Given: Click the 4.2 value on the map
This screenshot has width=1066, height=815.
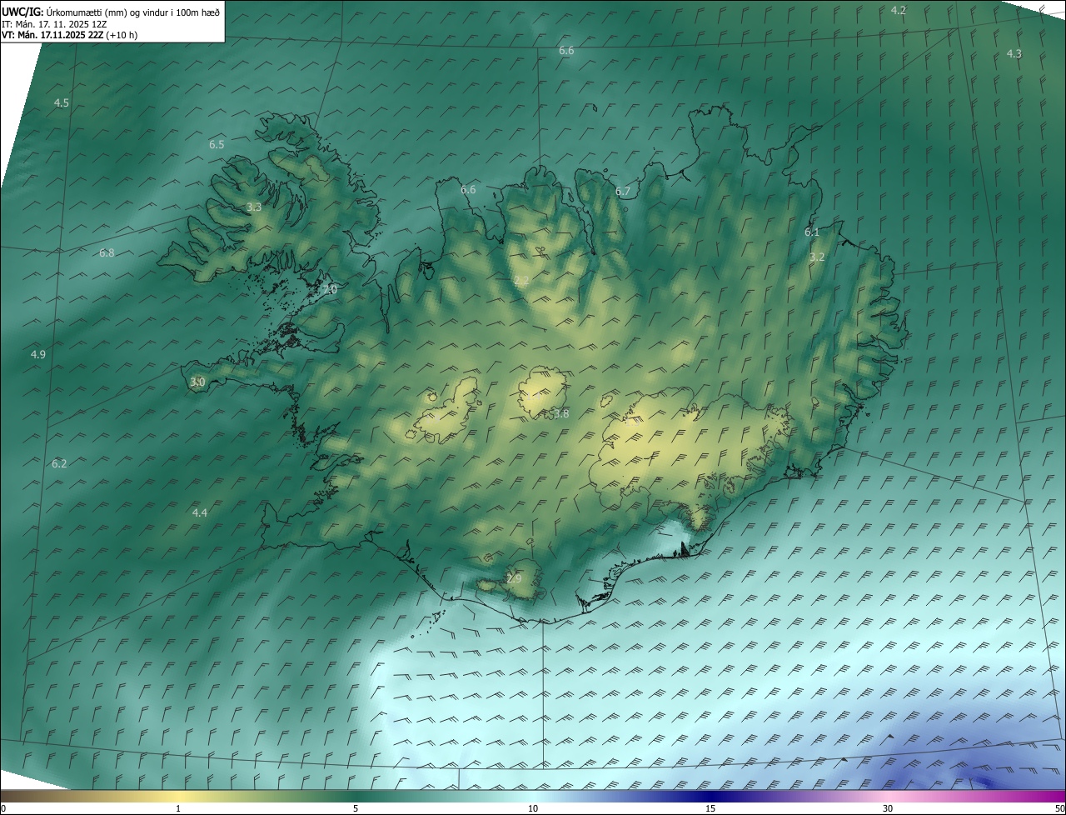Looking at the screenshot, I should point(899,10).
